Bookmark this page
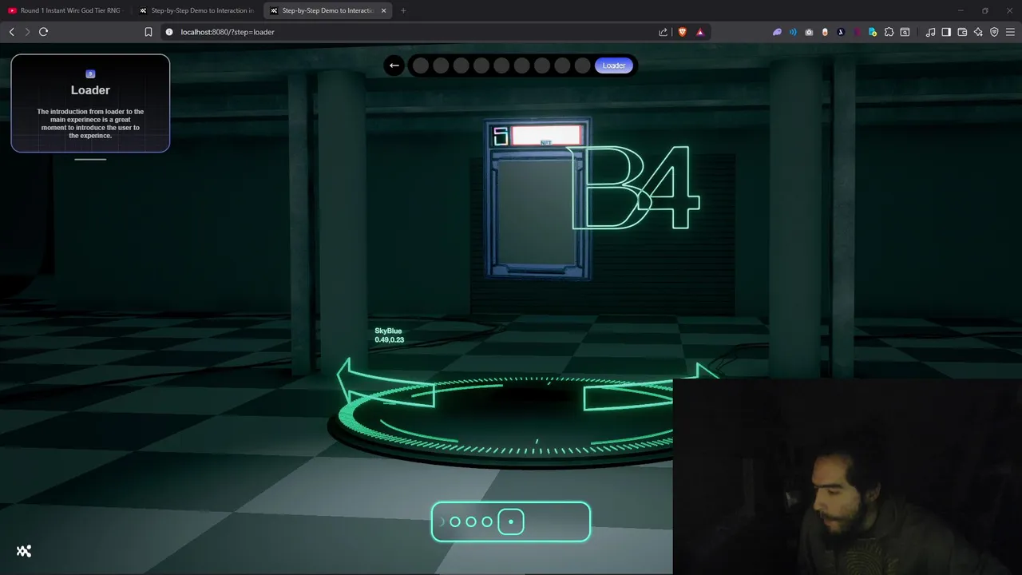 [x=149, y=32]
